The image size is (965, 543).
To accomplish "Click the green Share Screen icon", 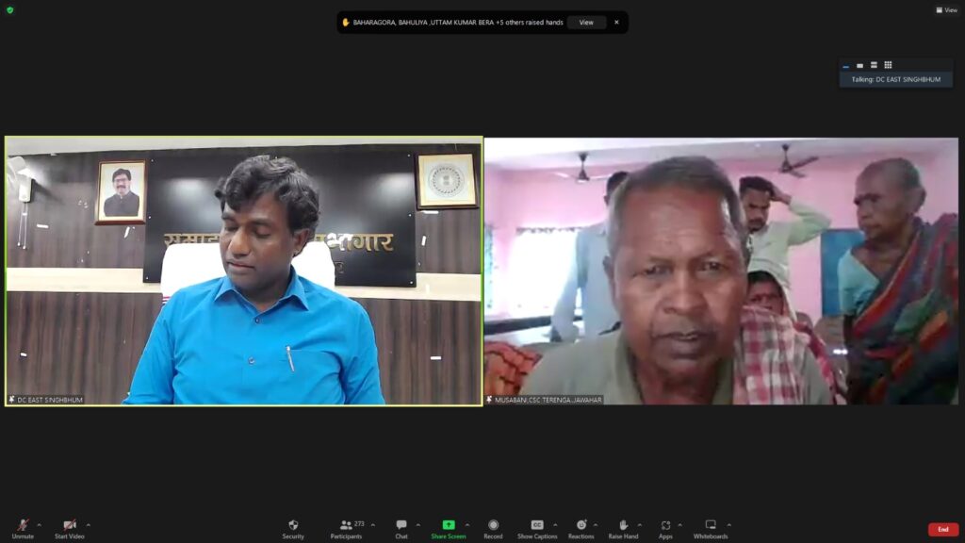I will 449,525.
